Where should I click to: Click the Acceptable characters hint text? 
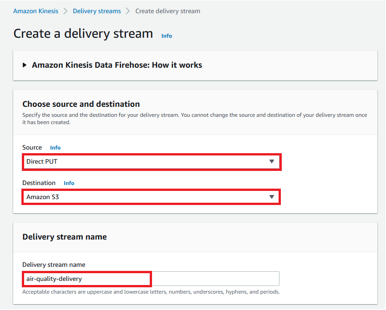click(151, 292)
